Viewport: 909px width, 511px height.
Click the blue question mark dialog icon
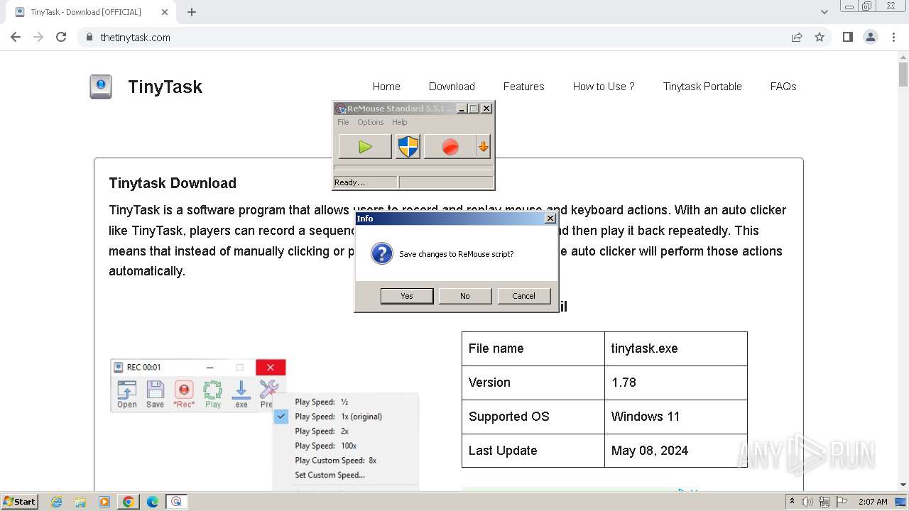(x=382, y=253)
